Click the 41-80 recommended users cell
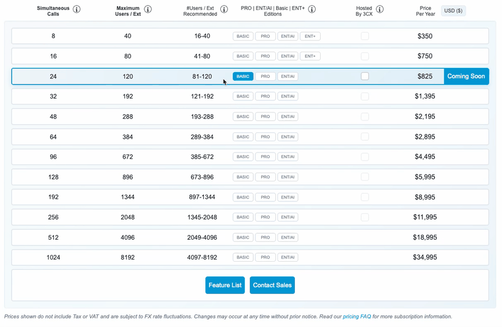The width and height of the screenshot is (502, 327). [202, 56]
